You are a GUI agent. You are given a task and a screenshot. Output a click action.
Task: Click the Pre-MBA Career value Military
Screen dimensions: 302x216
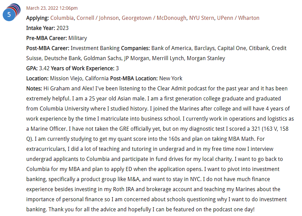tap(78, 38)
